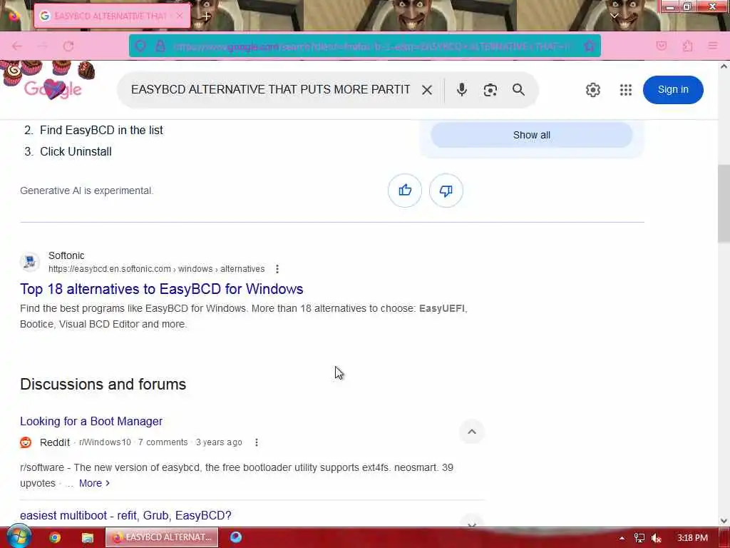This screenshot has height=548, width=730.
Task: Open the Pocket save icon
Action: [x=661, y=46]
